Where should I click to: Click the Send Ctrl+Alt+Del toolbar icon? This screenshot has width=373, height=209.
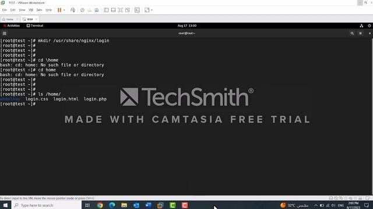73,10
